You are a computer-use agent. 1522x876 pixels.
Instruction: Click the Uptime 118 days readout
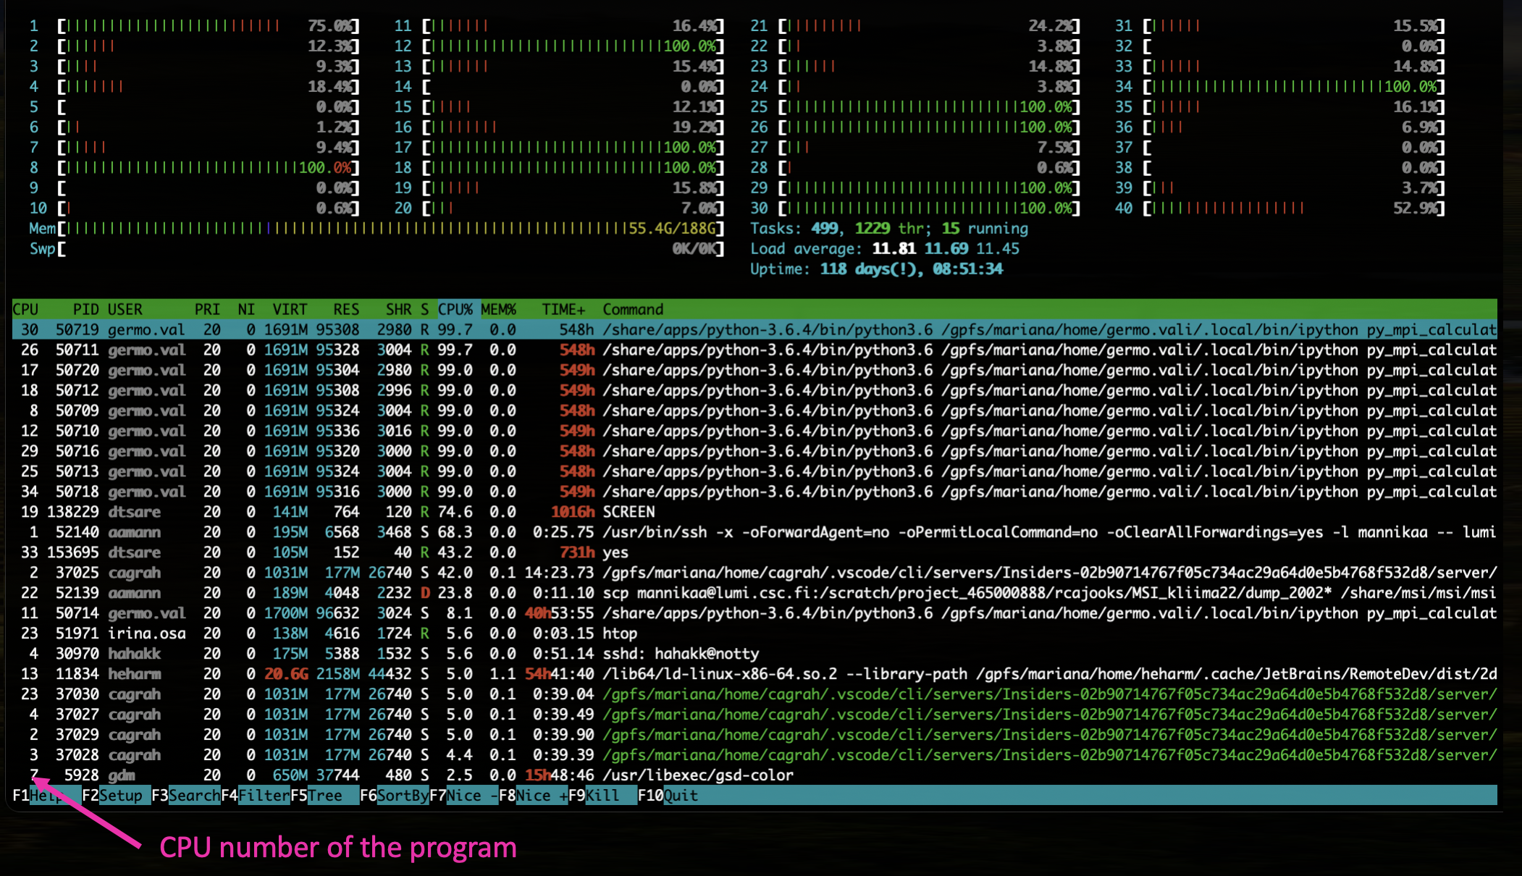coord(877,269)
